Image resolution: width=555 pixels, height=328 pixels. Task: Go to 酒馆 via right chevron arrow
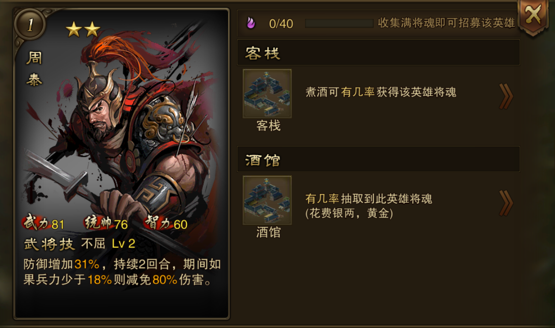(506, 203)
